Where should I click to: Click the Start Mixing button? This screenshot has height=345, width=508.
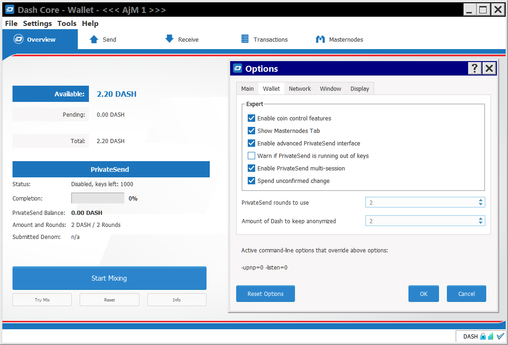[109, 278]
